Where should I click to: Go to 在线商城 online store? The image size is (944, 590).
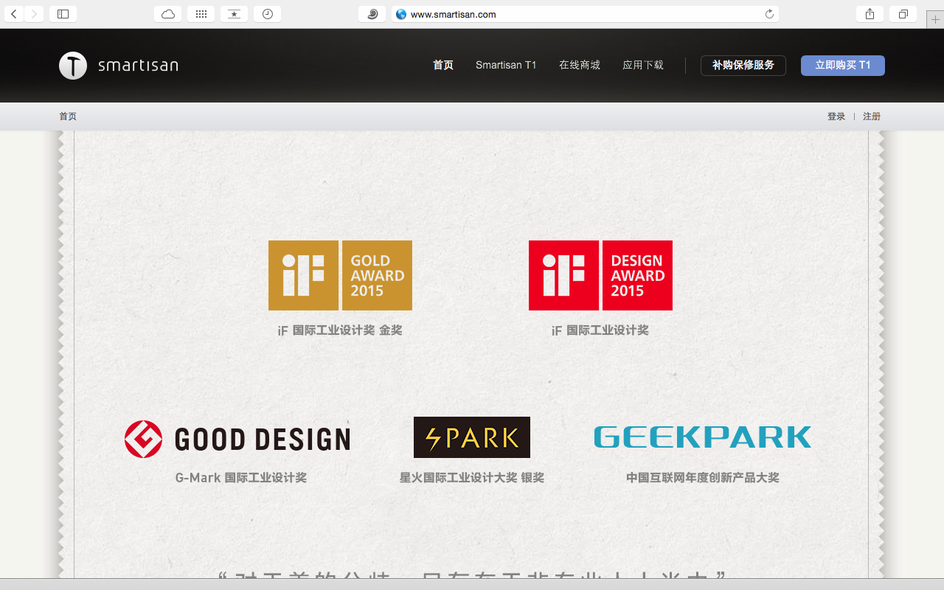[579, 65]
